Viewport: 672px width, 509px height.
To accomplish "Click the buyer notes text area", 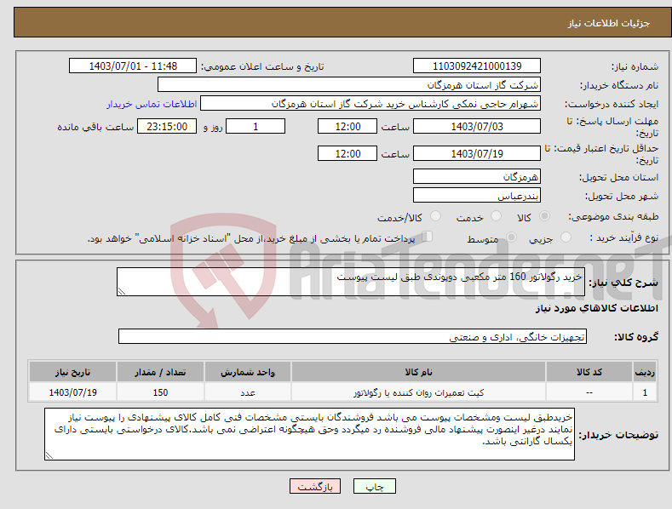I will [309, 434].
